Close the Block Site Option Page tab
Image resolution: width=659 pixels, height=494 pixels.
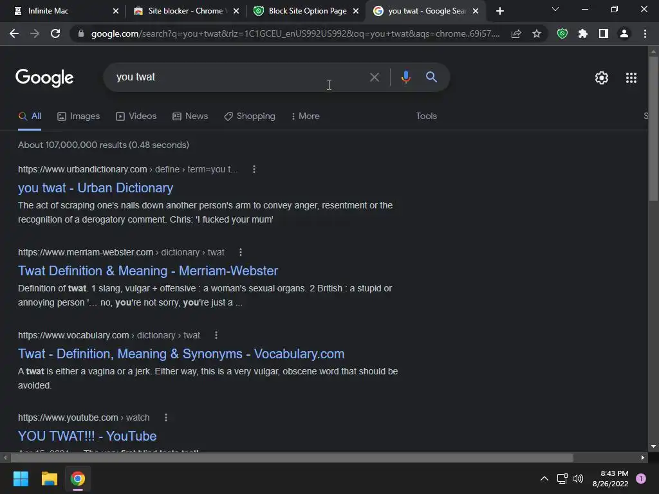[x=356, y=11]
